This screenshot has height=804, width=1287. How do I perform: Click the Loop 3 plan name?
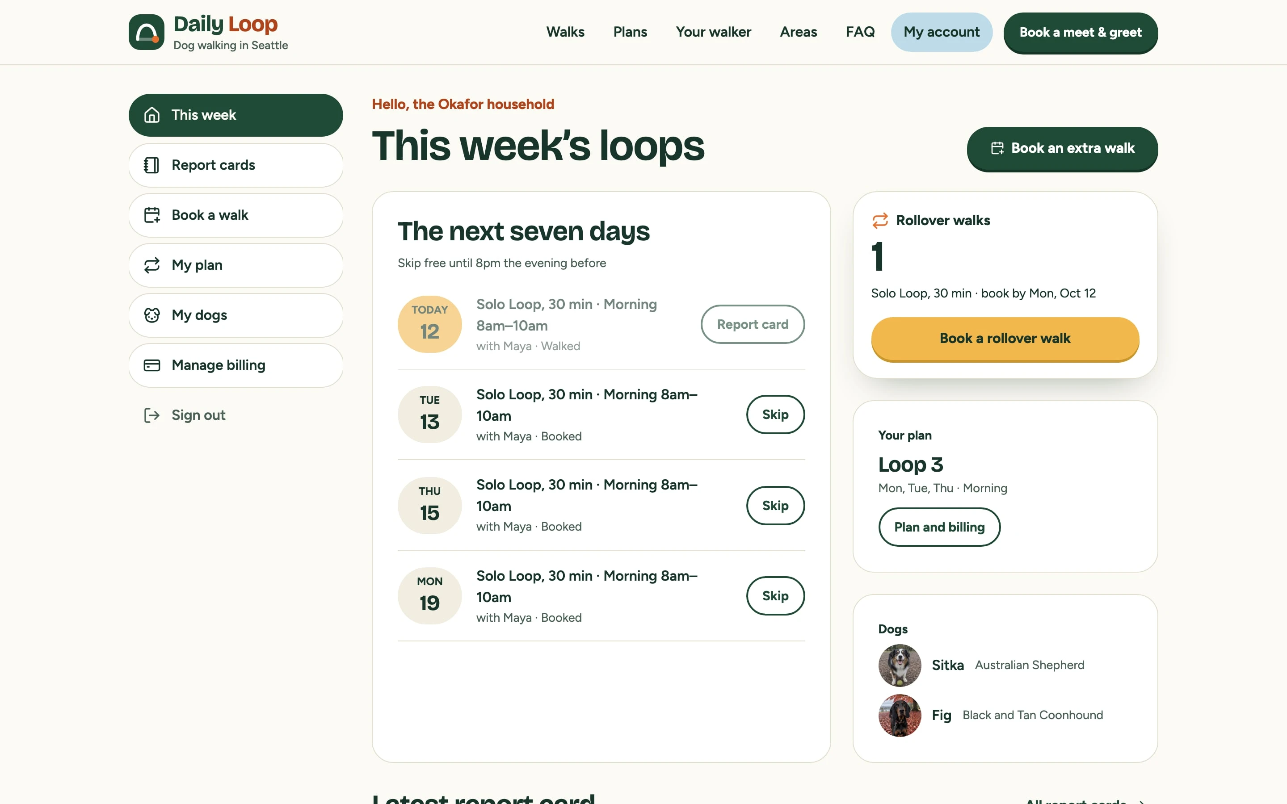(x=910, y=465)
